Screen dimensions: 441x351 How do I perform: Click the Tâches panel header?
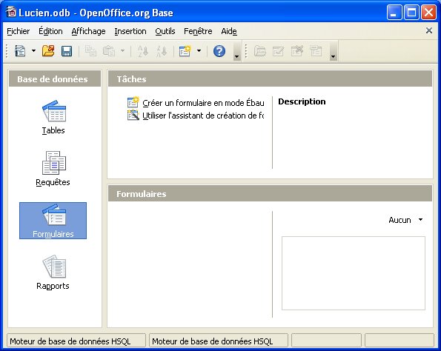point(270,79)
